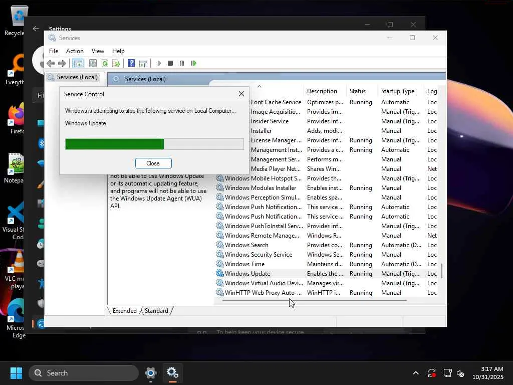This screenshot has width=513, height=385.
Task: Open the Action menu
Action: coord(75,51)
